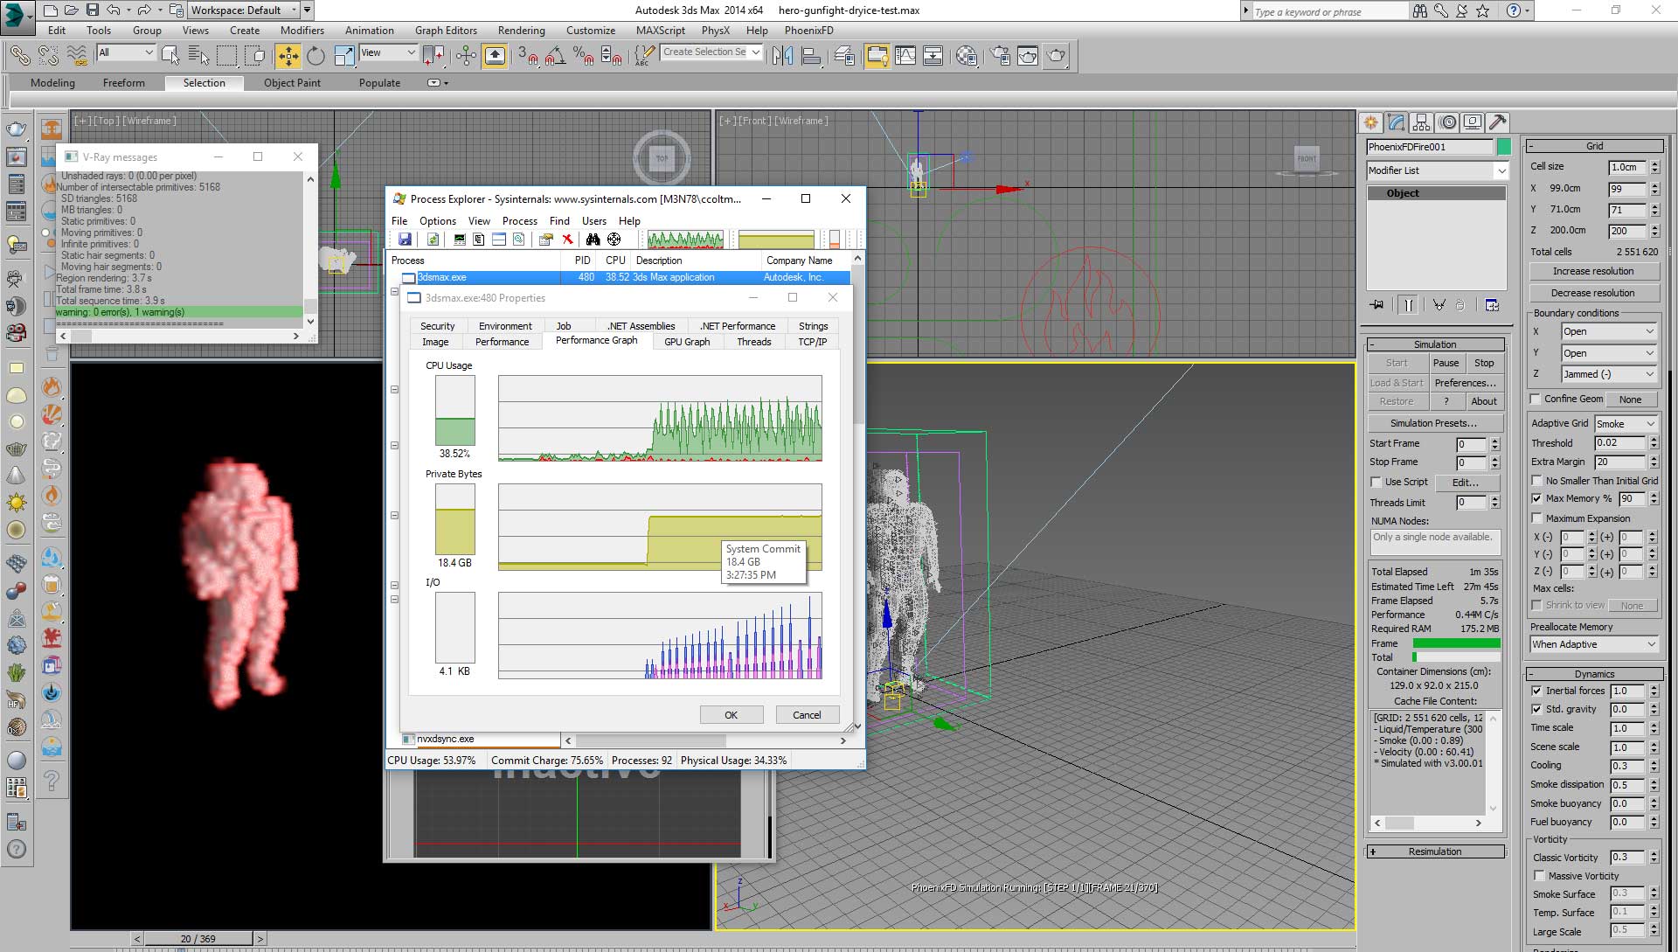Click the Cell size input field
The height and width of the screenshot is (952, 1678).
(1627, 167)
